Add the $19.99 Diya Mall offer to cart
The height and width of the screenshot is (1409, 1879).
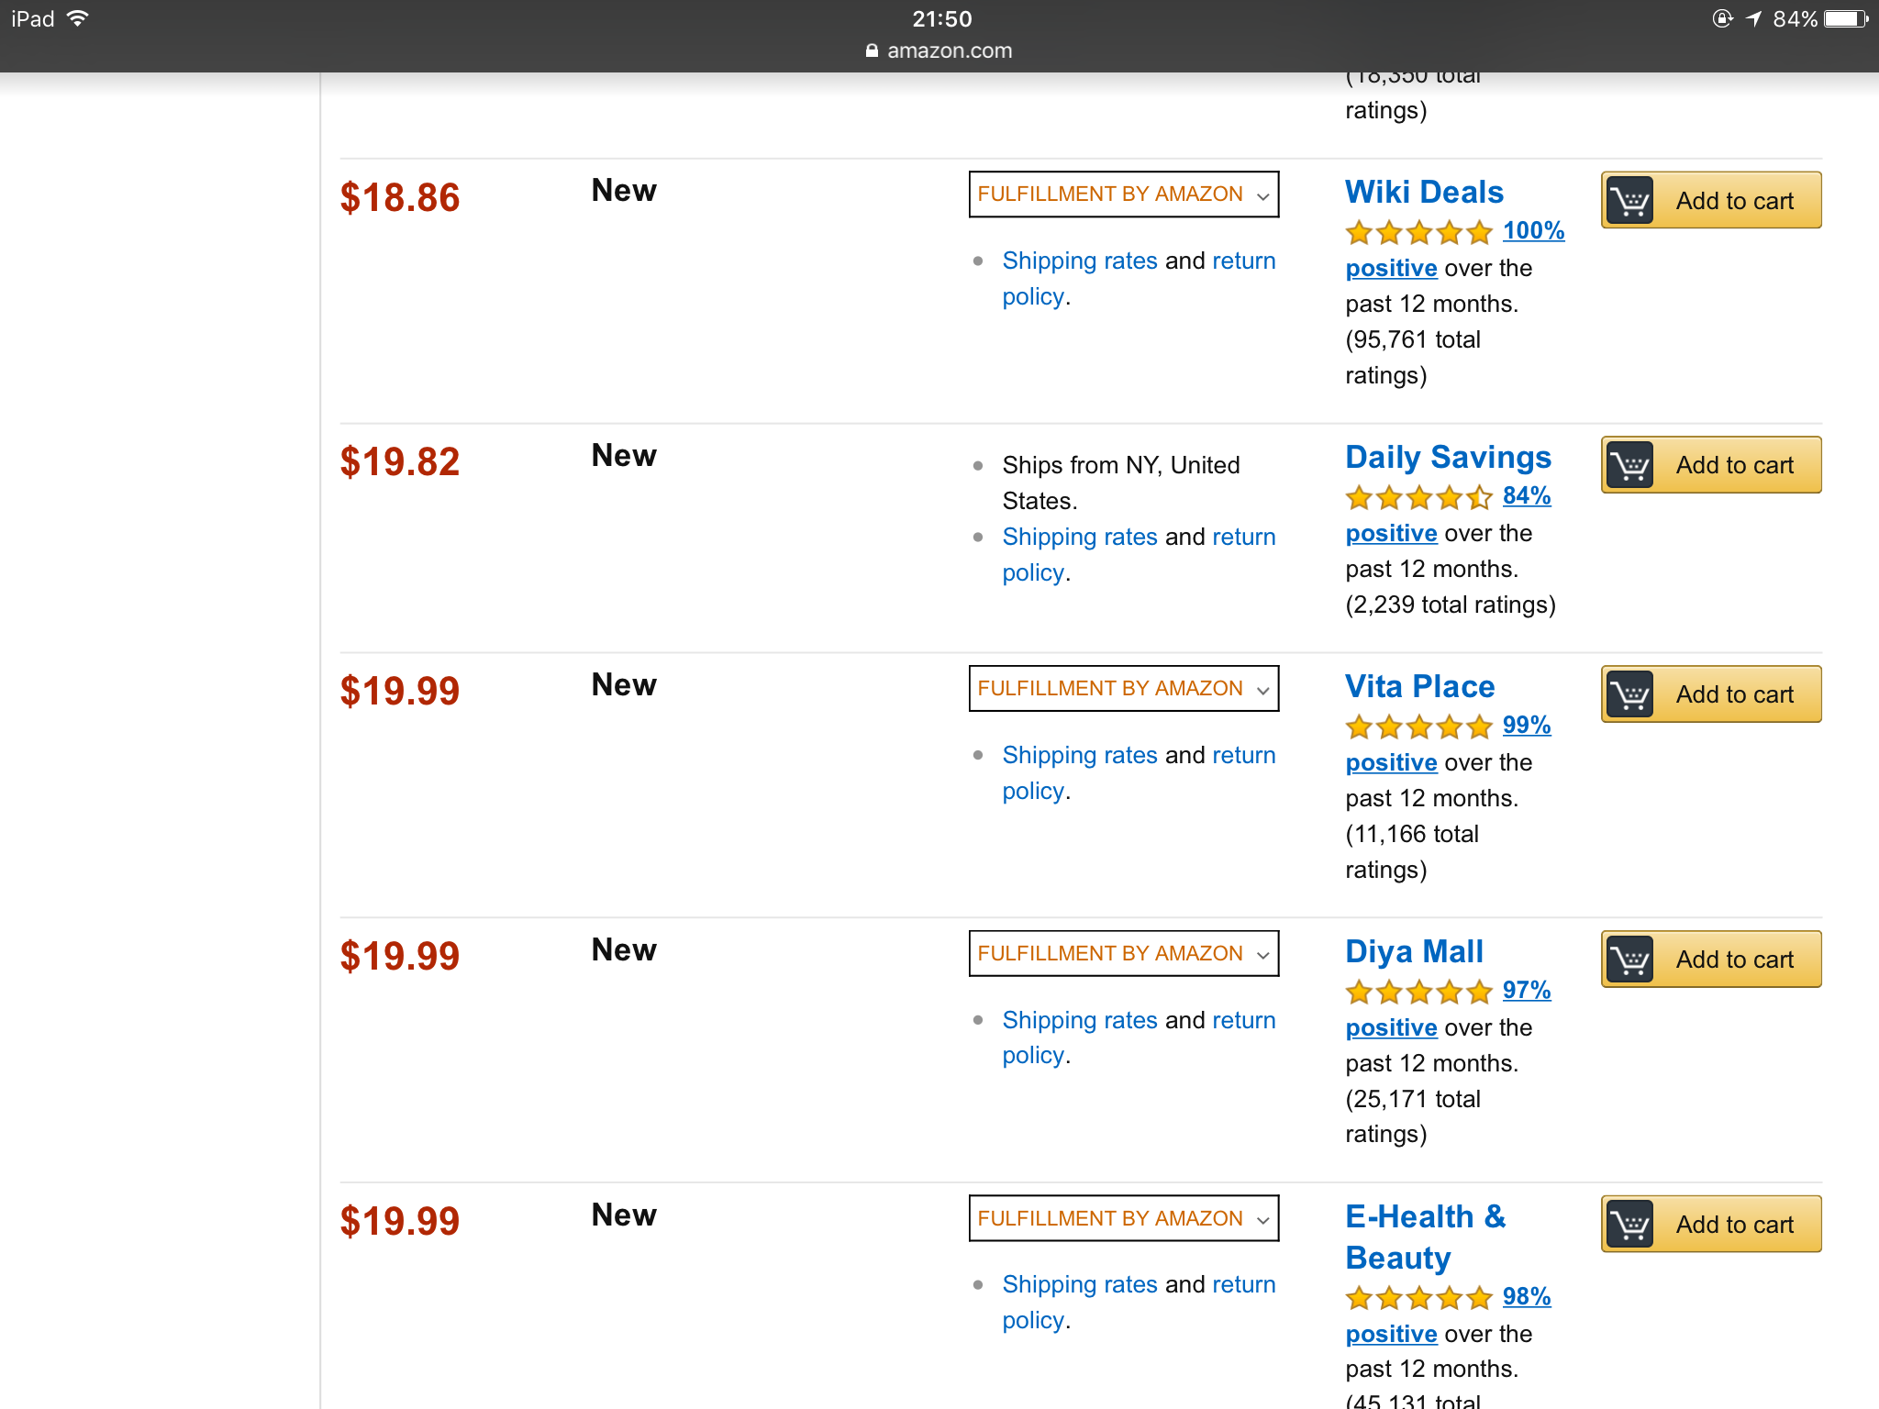tap(1734, 960)
